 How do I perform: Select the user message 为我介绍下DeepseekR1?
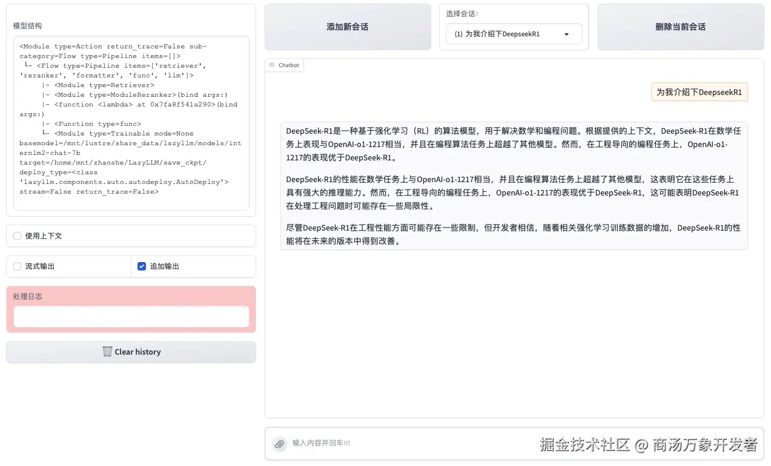tap(699, 91)
